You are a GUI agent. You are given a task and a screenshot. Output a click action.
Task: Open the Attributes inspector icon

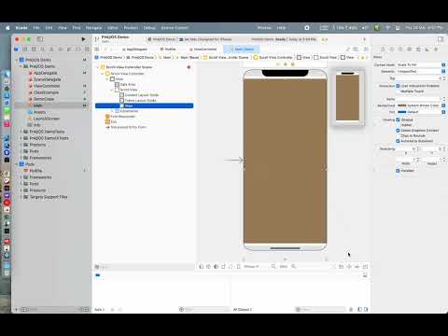click(x=418, y=49)
